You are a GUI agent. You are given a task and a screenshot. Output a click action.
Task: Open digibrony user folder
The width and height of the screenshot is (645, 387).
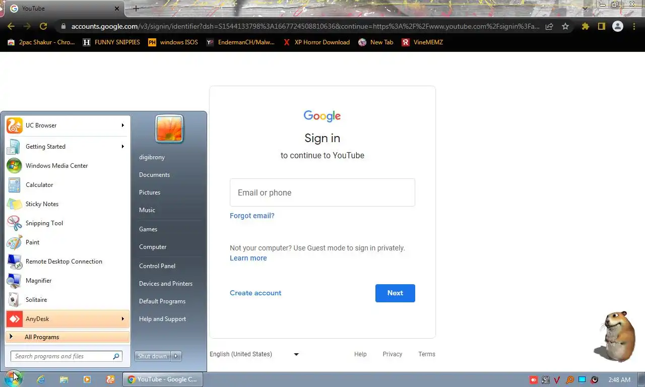click(x=152, y=157)
